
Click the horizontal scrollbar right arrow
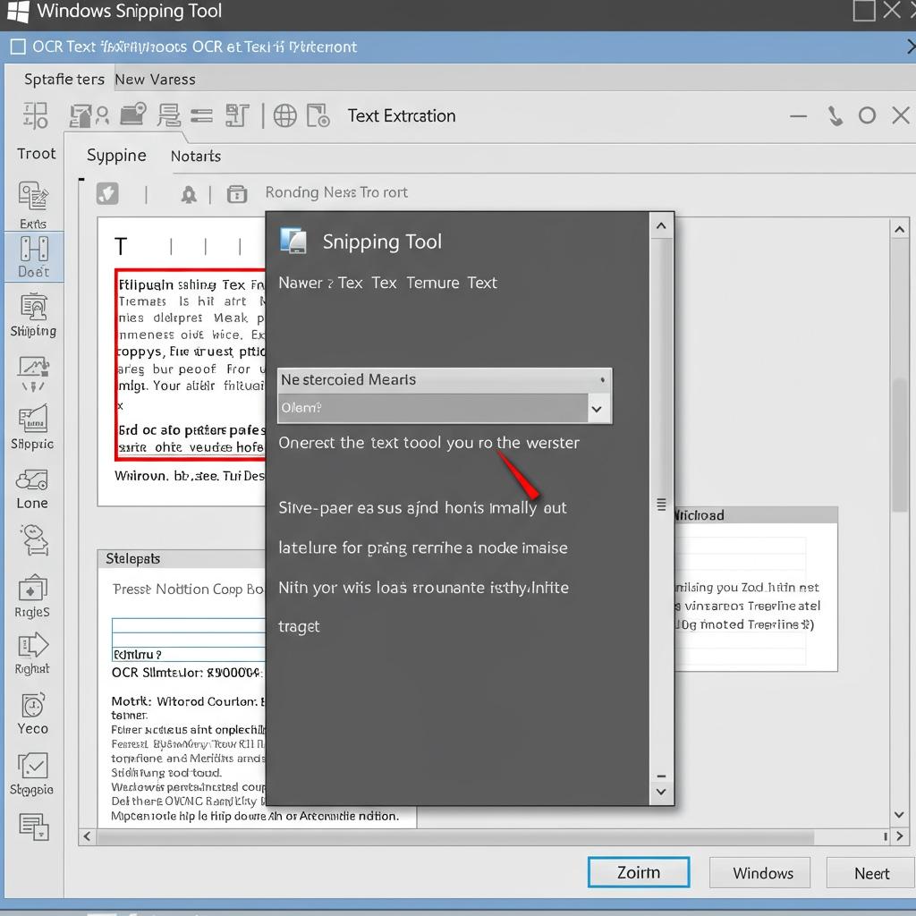[x=900, y=836]
